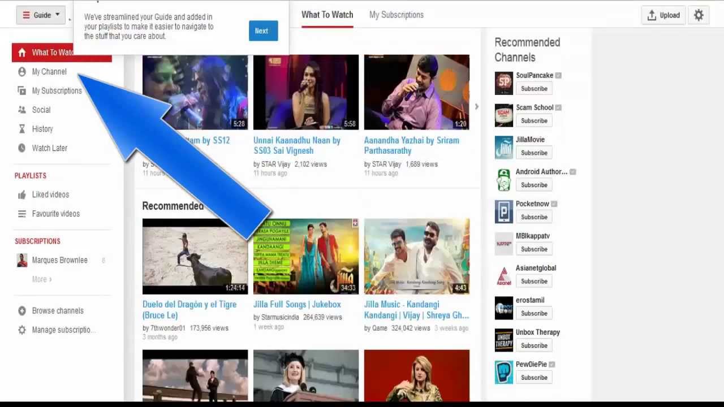The height and width of the screenshot is (407, 724).
Task: Open the Liked videos playlist
Action: pos(50,194)
